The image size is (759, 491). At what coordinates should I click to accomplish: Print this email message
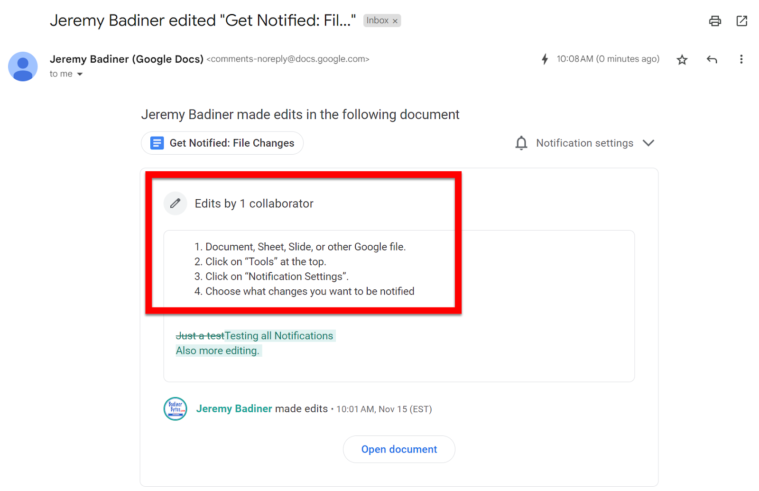pos(714,21)
